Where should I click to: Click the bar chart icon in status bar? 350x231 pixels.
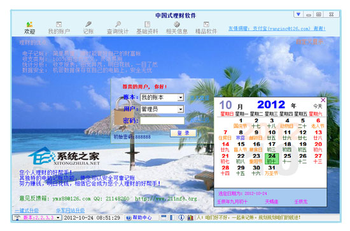(190, 218)
